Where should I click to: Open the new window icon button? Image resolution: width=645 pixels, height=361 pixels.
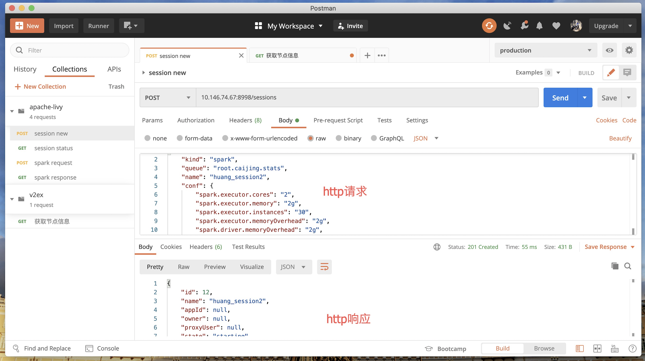131,26
